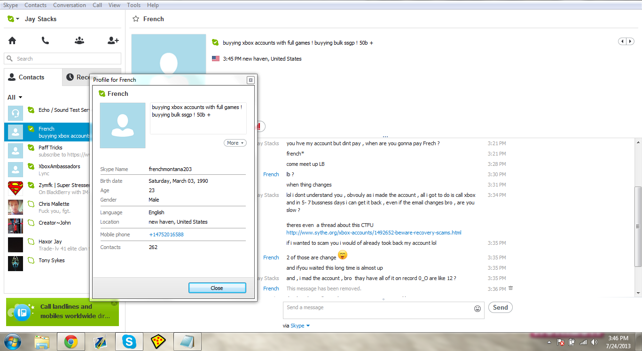The height and width of the screenshot is (351, 642).
Task: Click the power plug tray icon
Action: tap(572, 342)
